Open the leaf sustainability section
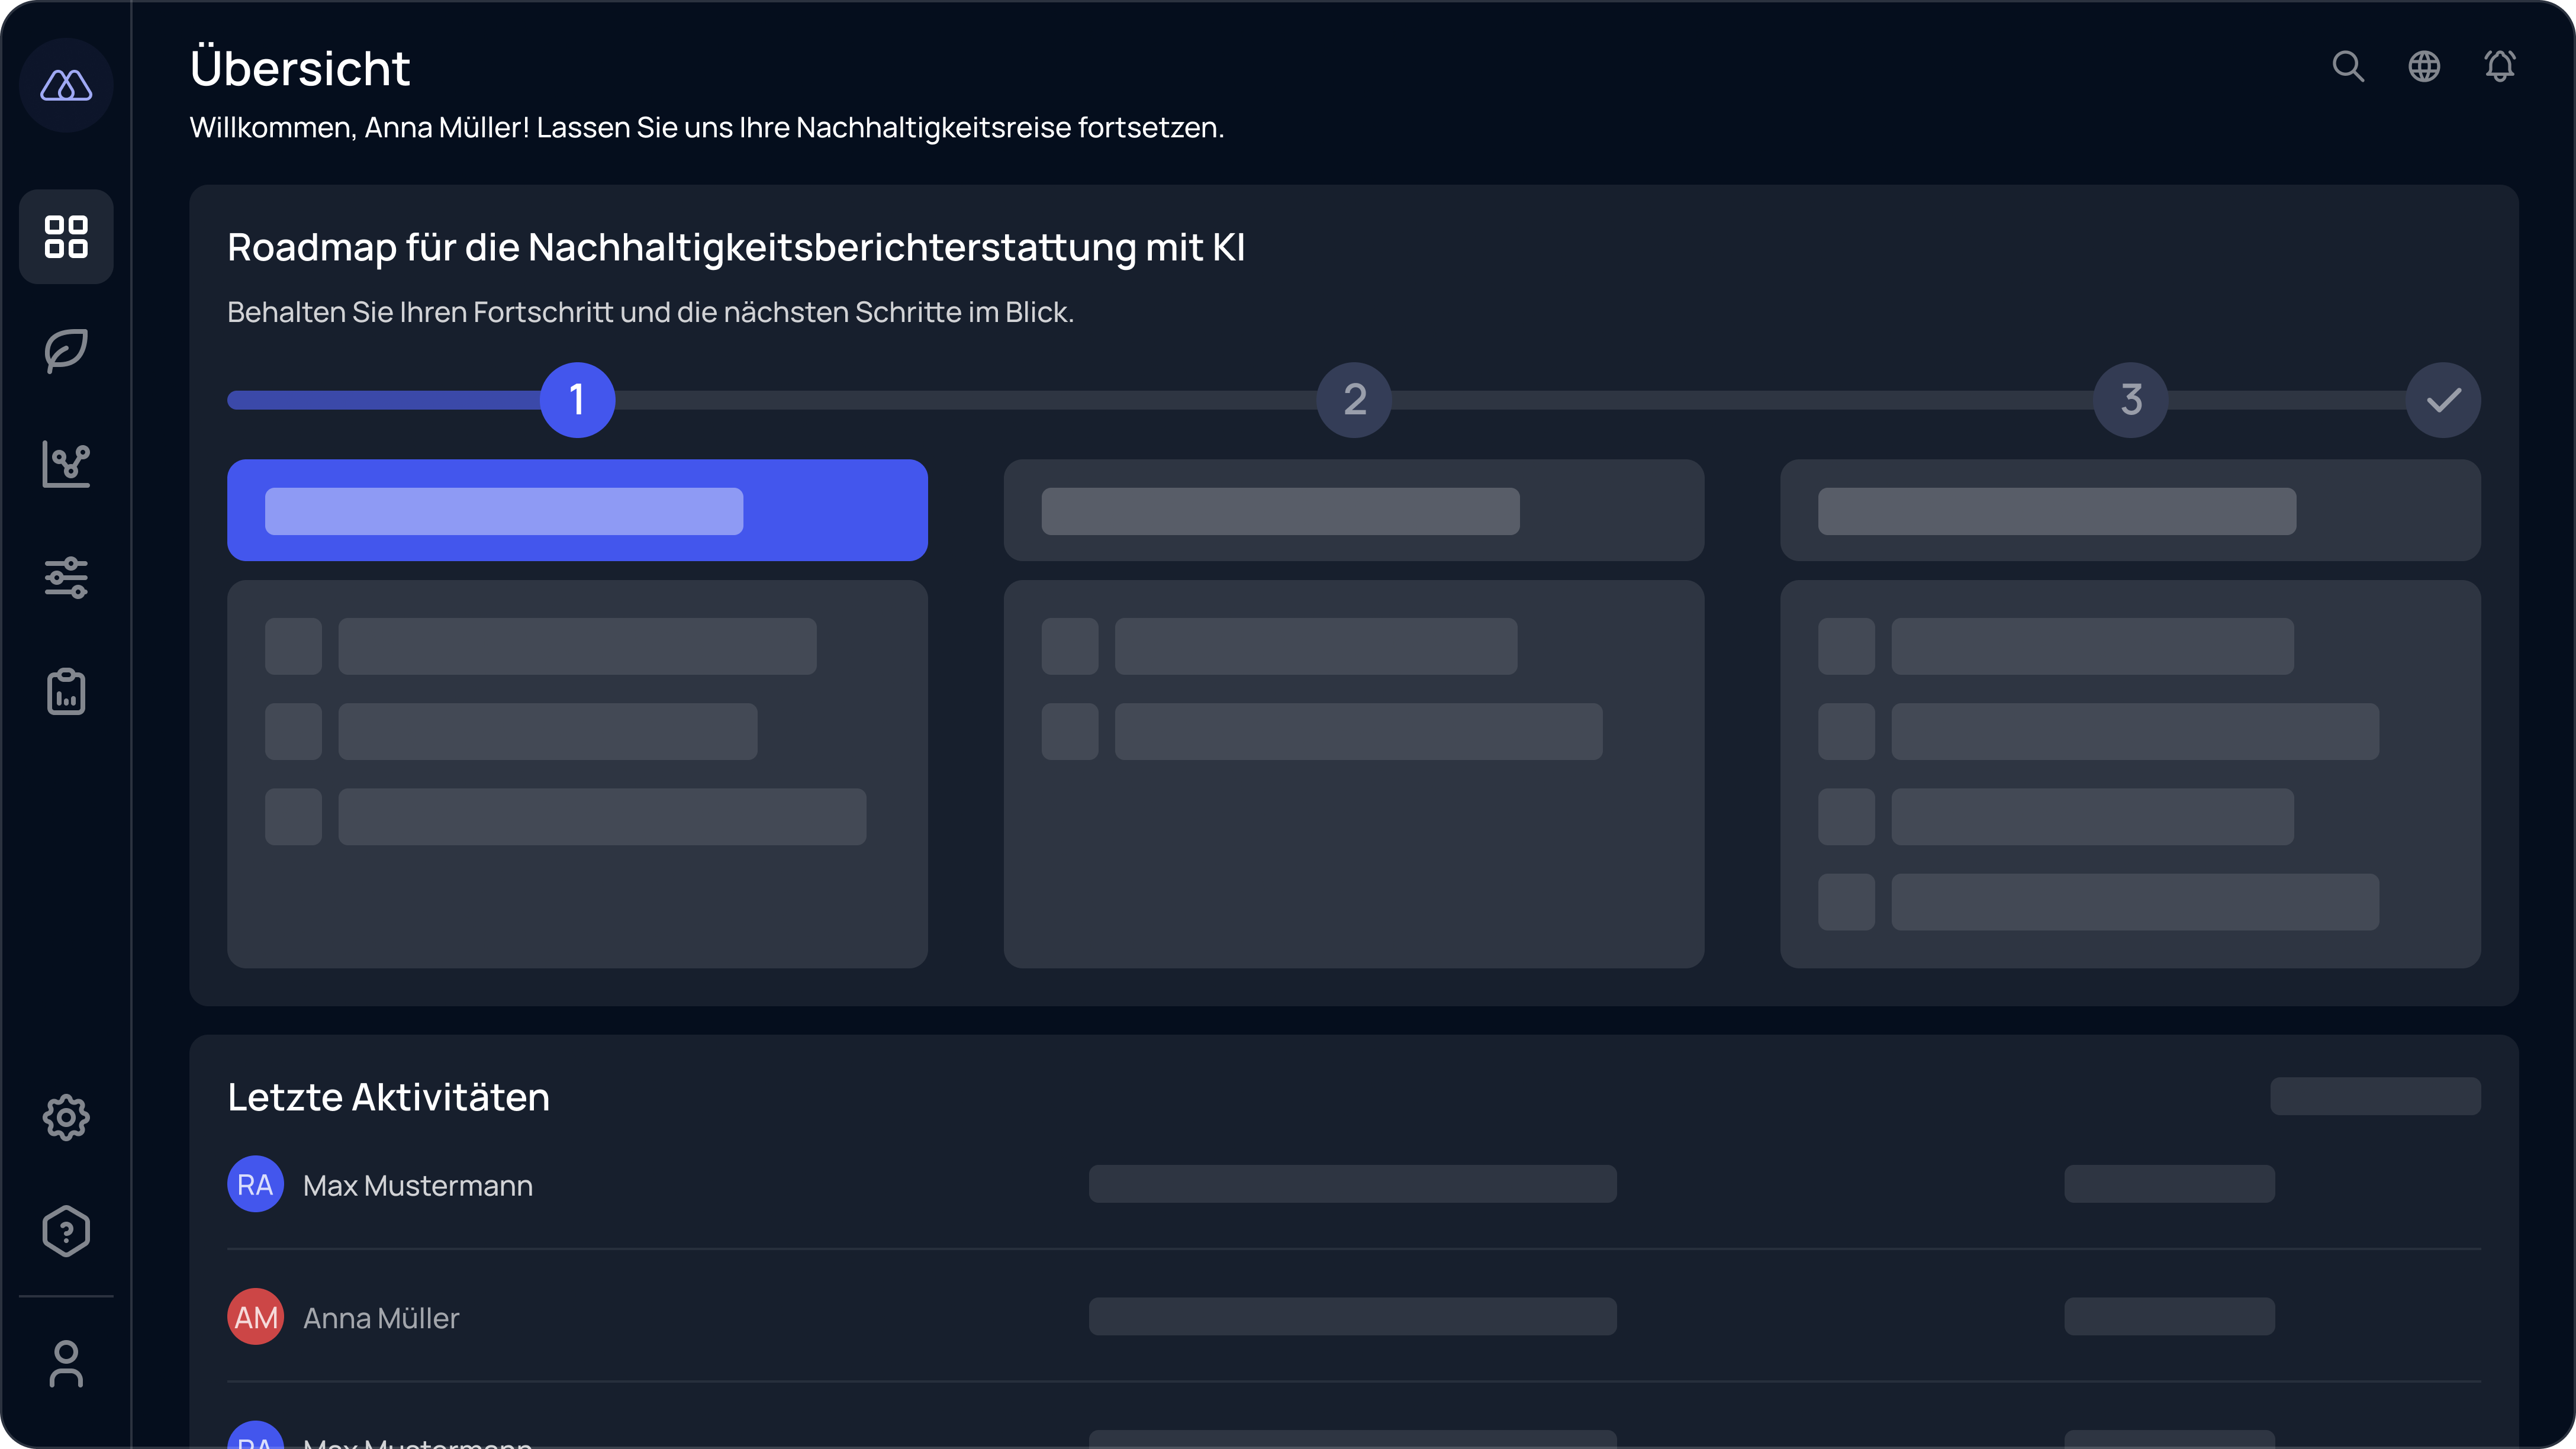 tap(66, 351)
